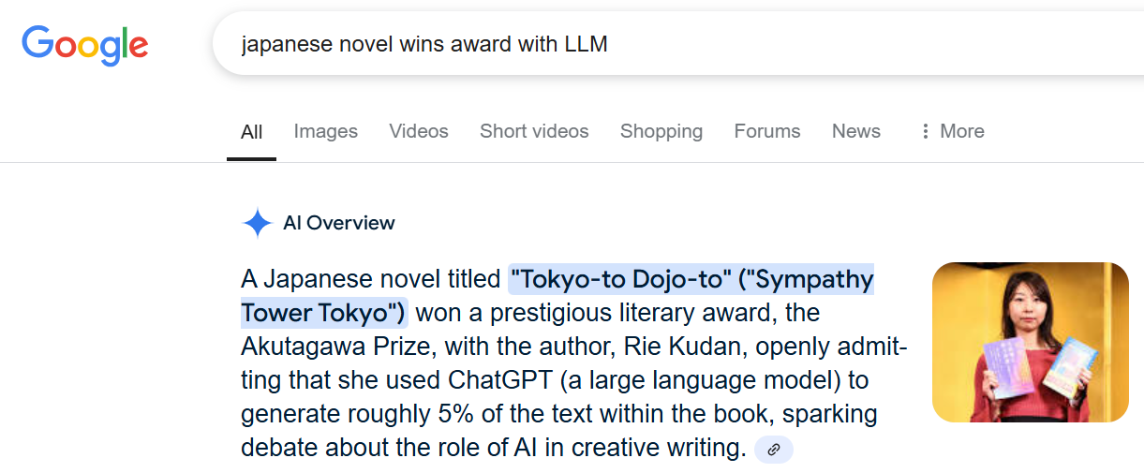
Task: Open the author photo thumbnail
Action: click(x=1031, y=342)
